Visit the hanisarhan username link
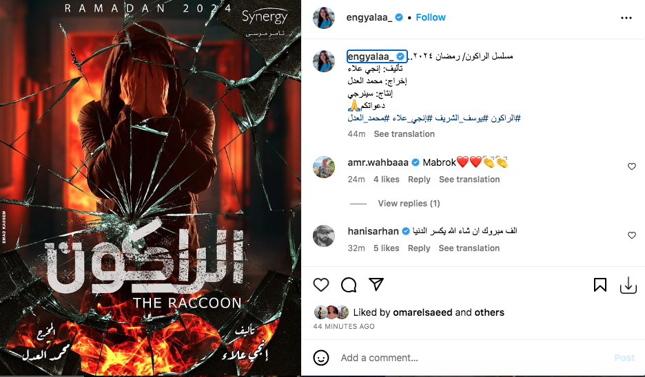Image resolution: width=645 pixels, height=377 pixels. [373, 231]
